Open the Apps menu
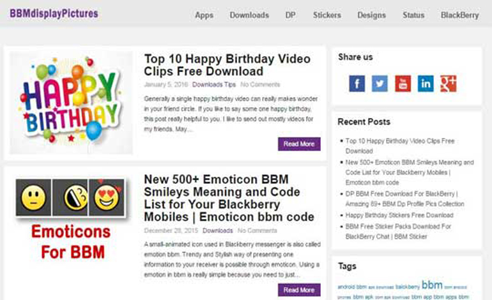 coord(204,15)
